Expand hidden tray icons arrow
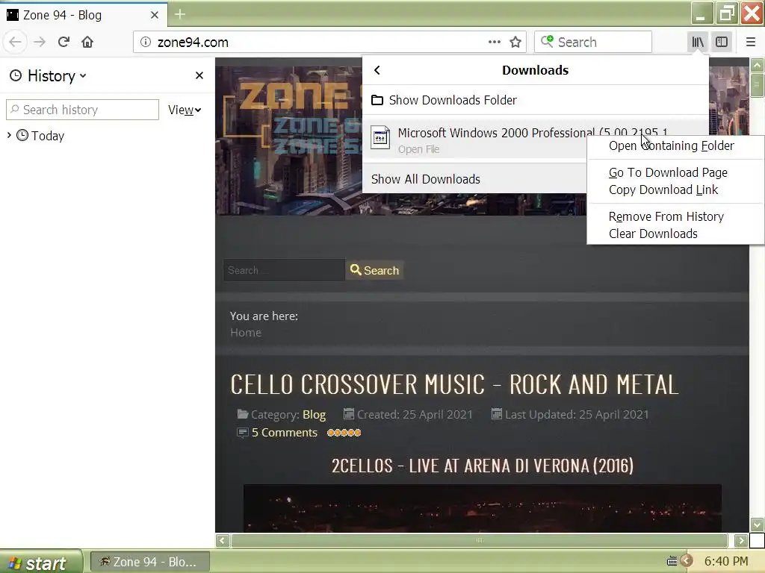 tap(686, 561)
